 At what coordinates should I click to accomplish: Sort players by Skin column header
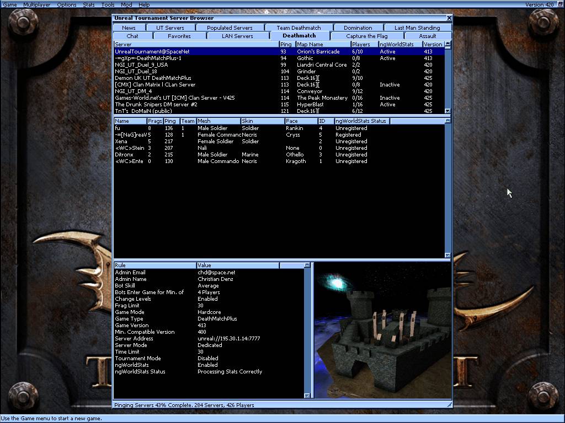click(263, 121)
